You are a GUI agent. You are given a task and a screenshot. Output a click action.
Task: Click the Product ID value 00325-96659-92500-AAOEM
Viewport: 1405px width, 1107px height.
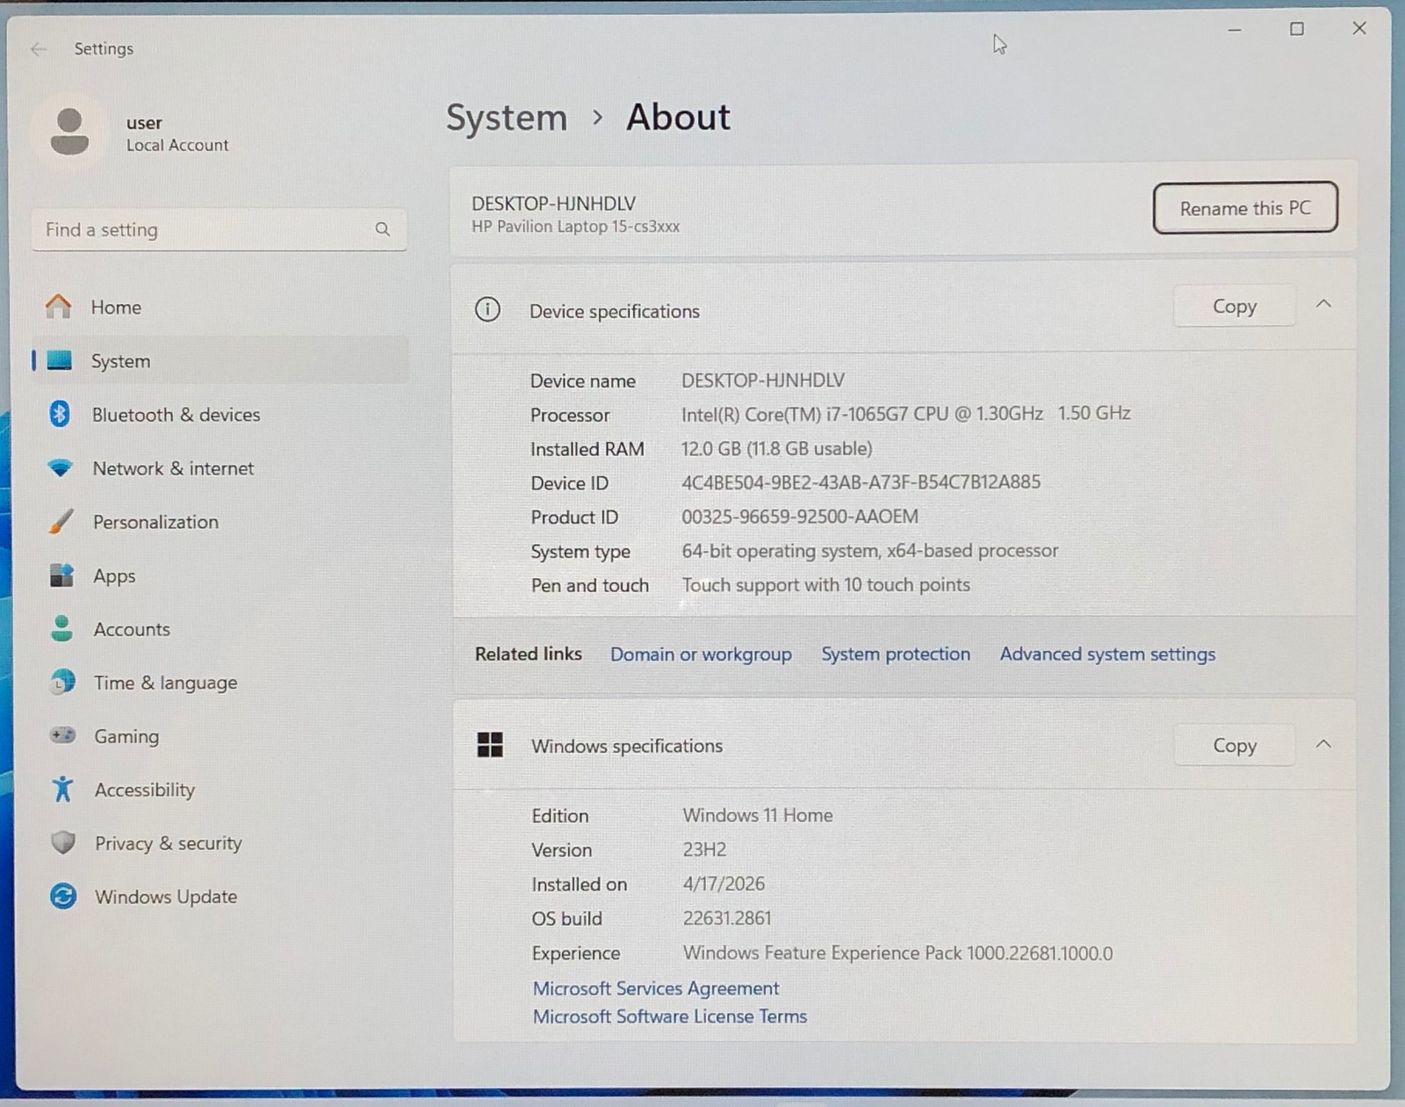click(800, 516)
